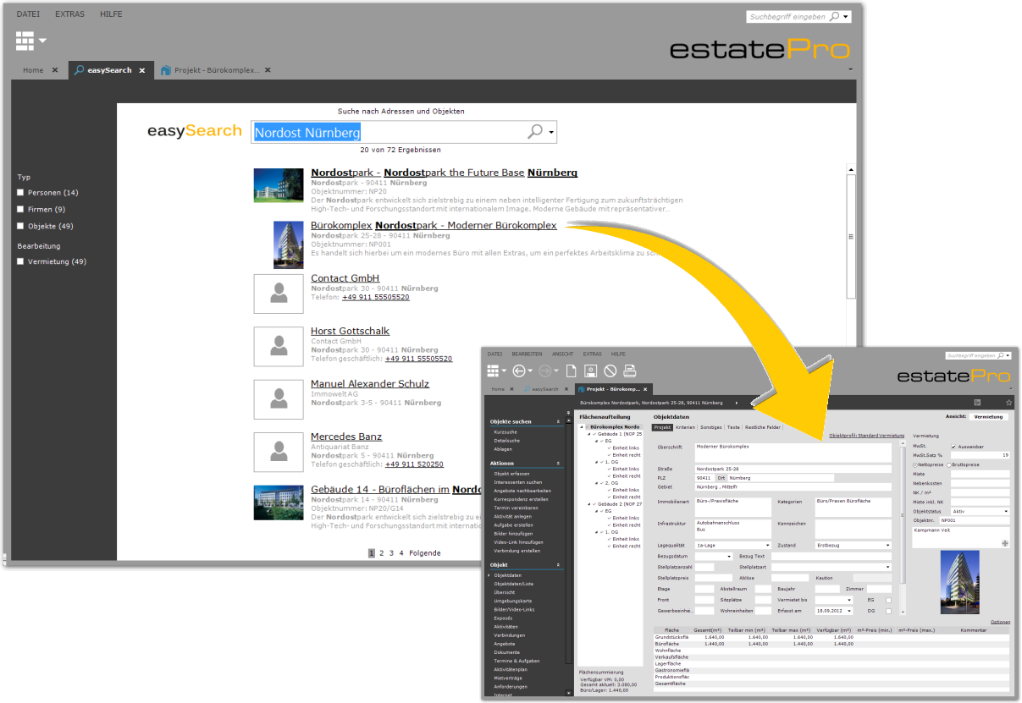The width and height of the screenshot is (1022, 703).
Task: Select the Bruttopreise radio button
Action: (x=949, y=464)
